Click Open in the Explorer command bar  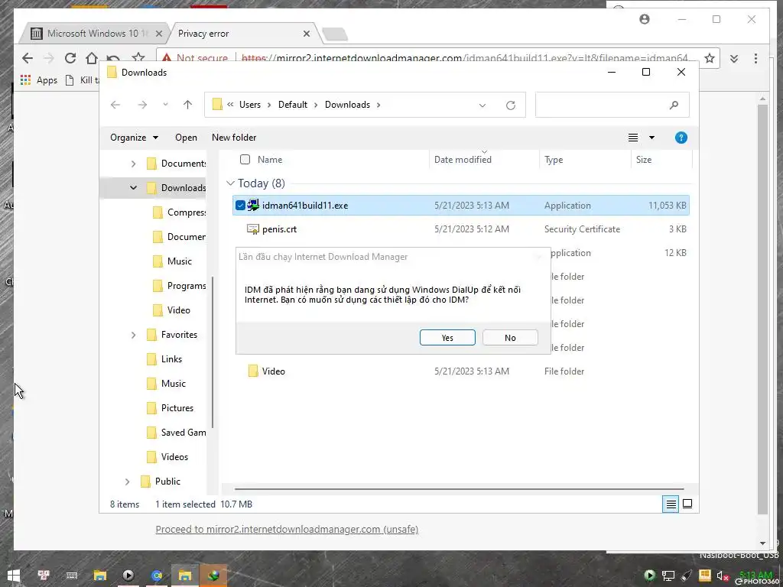point(186,138)
